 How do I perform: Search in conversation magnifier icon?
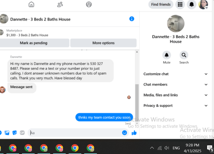pyautogui.click(x=184, y=55)
